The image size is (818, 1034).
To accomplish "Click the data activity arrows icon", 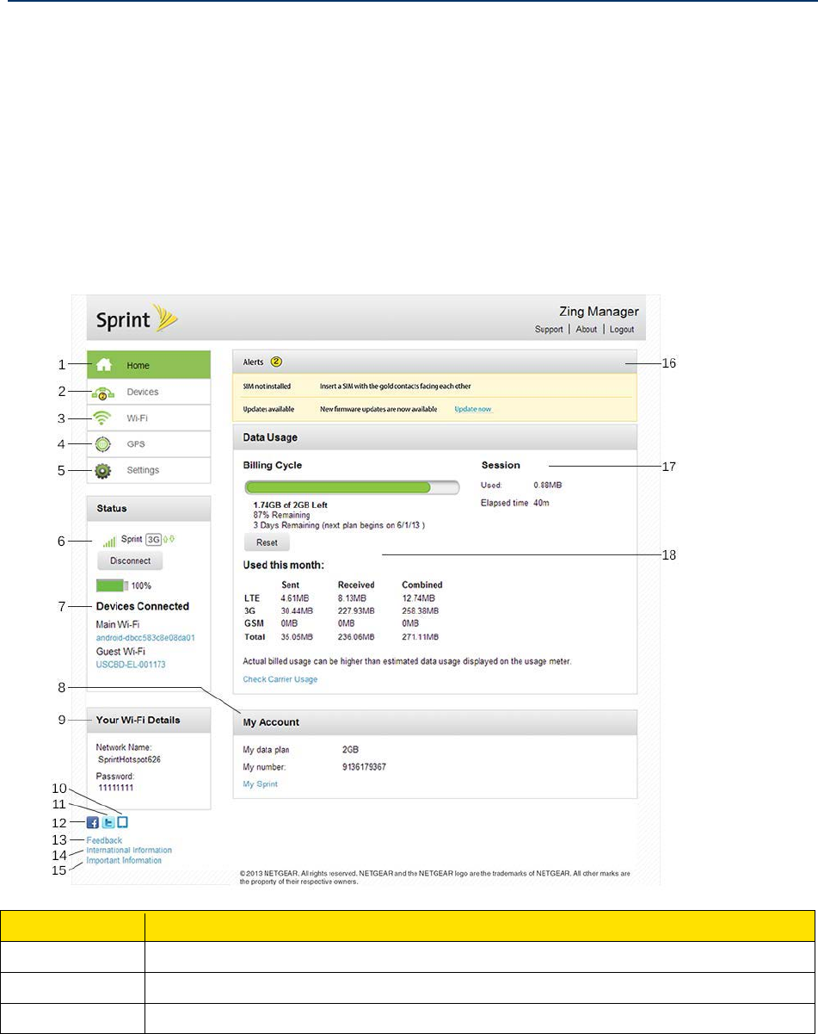I will [x=169, y=541].
